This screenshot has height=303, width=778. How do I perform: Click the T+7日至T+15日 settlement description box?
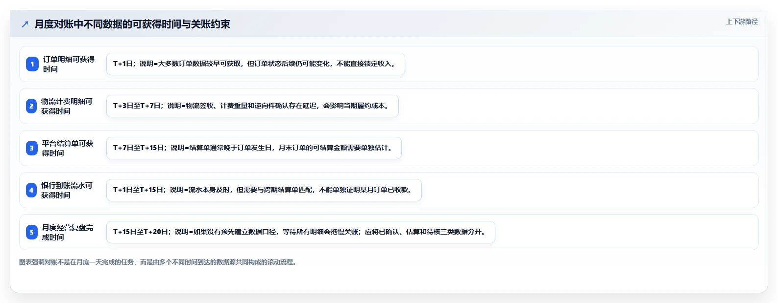[254, 148]
